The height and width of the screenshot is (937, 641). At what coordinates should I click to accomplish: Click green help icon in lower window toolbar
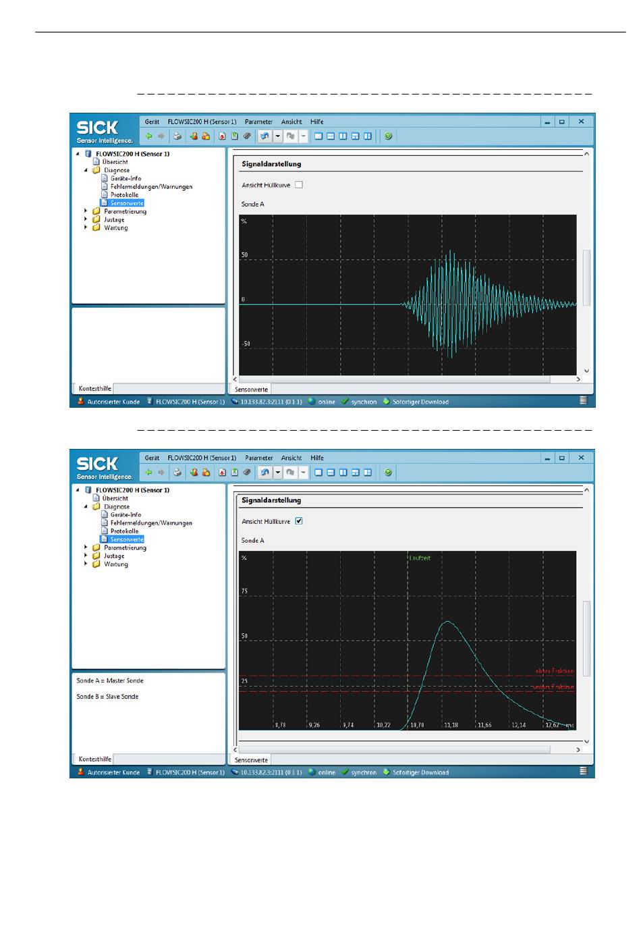pos(388,473)
